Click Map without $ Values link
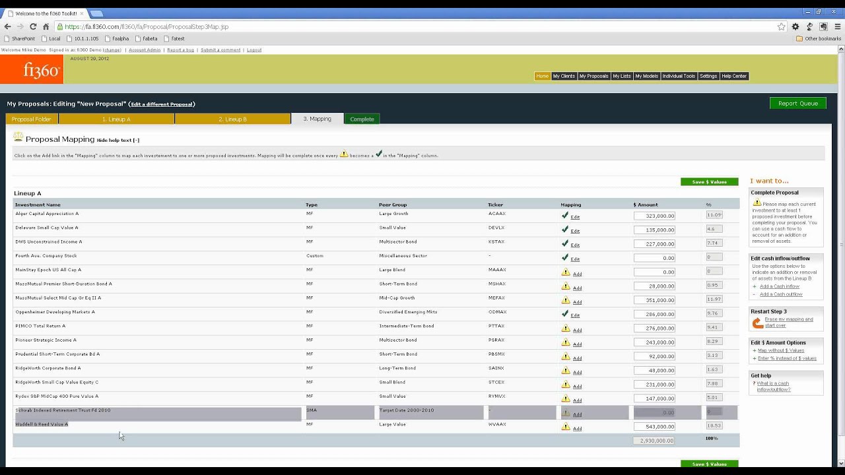Image resolution: width=845 pixels, height=475 pixels. [781, 350]
